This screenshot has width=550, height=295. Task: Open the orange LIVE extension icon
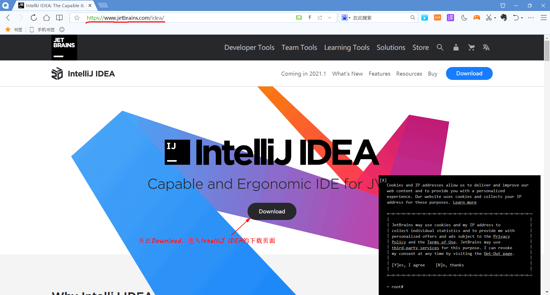click(x=437, y=18)
